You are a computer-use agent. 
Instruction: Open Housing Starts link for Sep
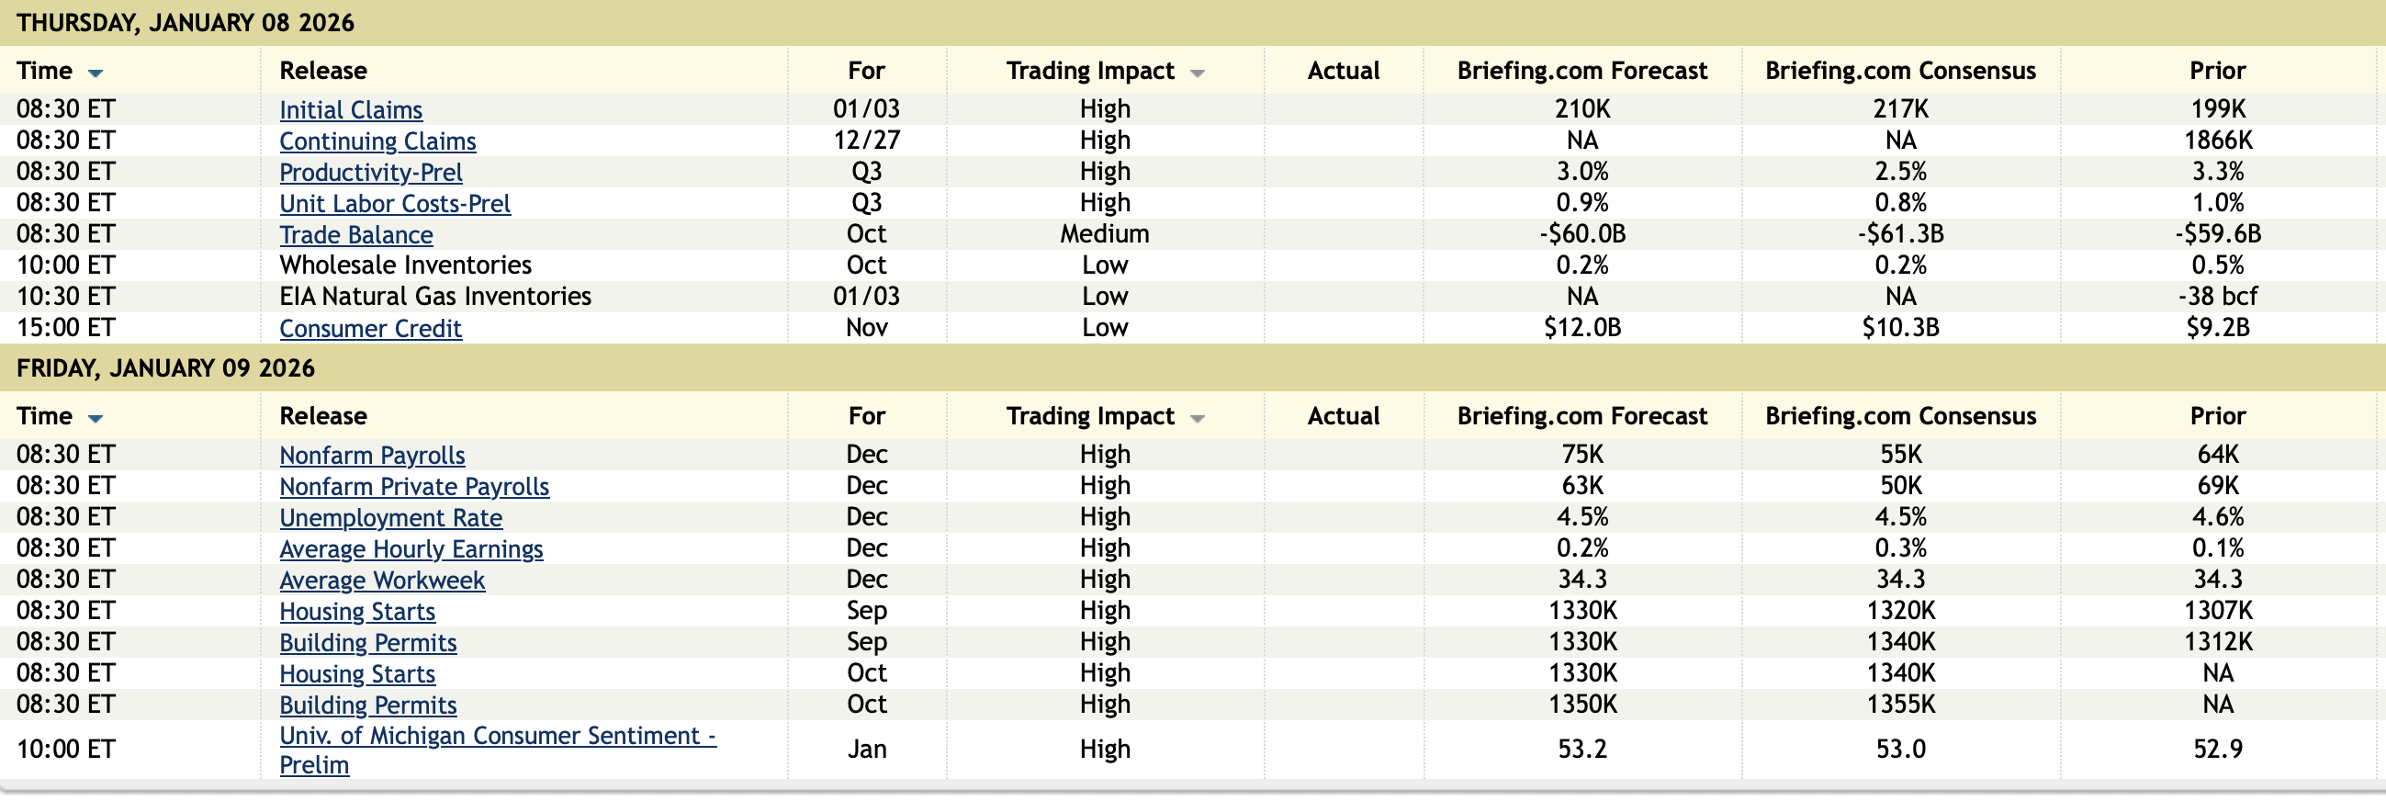357,613
